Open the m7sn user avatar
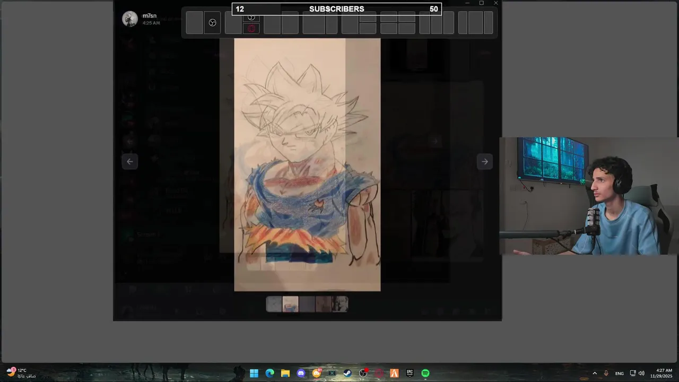The width and height of the screenshot is (679, 382). point(130,19)
